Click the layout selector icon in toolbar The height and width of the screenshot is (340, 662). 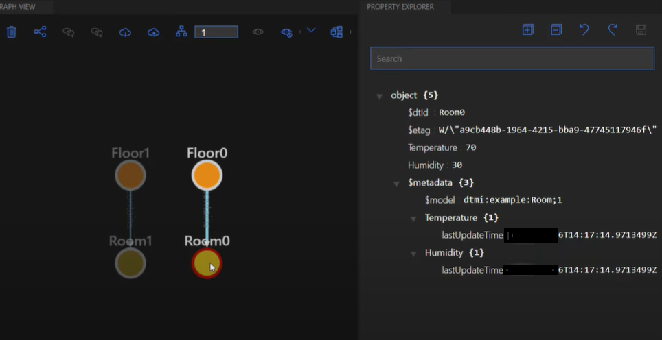pyautogui.click(x=336, y=32)
